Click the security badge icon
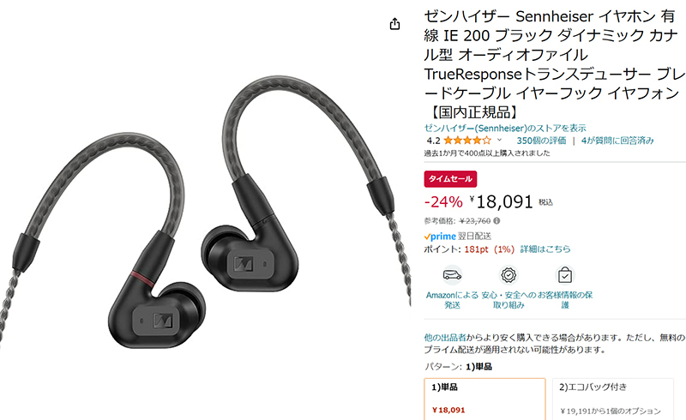Screen dimensions: 686x420 [x=508, y=275]
